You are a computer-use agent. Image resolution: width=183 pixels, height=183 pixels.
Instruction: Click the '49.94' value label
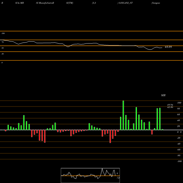tap(170, 105)
